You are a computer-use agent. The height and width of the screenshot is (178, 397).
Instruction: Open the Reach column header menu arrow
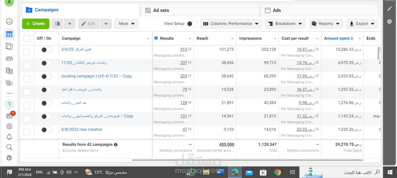click(x=233, y=39)
